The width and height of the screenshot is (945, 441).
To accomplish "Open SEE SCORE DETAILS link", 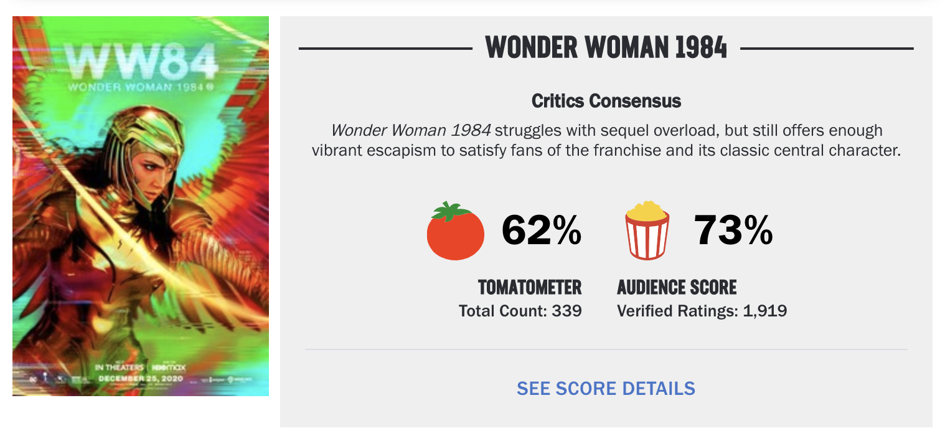I will (x=606, y=388).
